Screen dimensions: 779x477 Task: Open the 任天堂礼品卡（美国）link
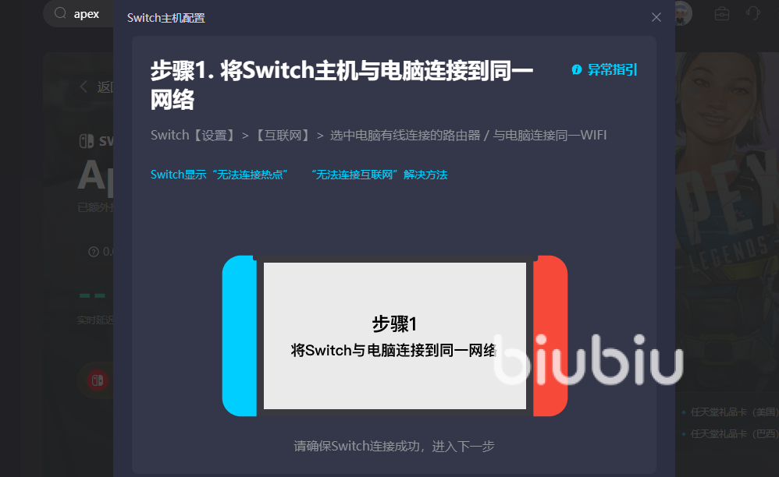pos(733,412)
